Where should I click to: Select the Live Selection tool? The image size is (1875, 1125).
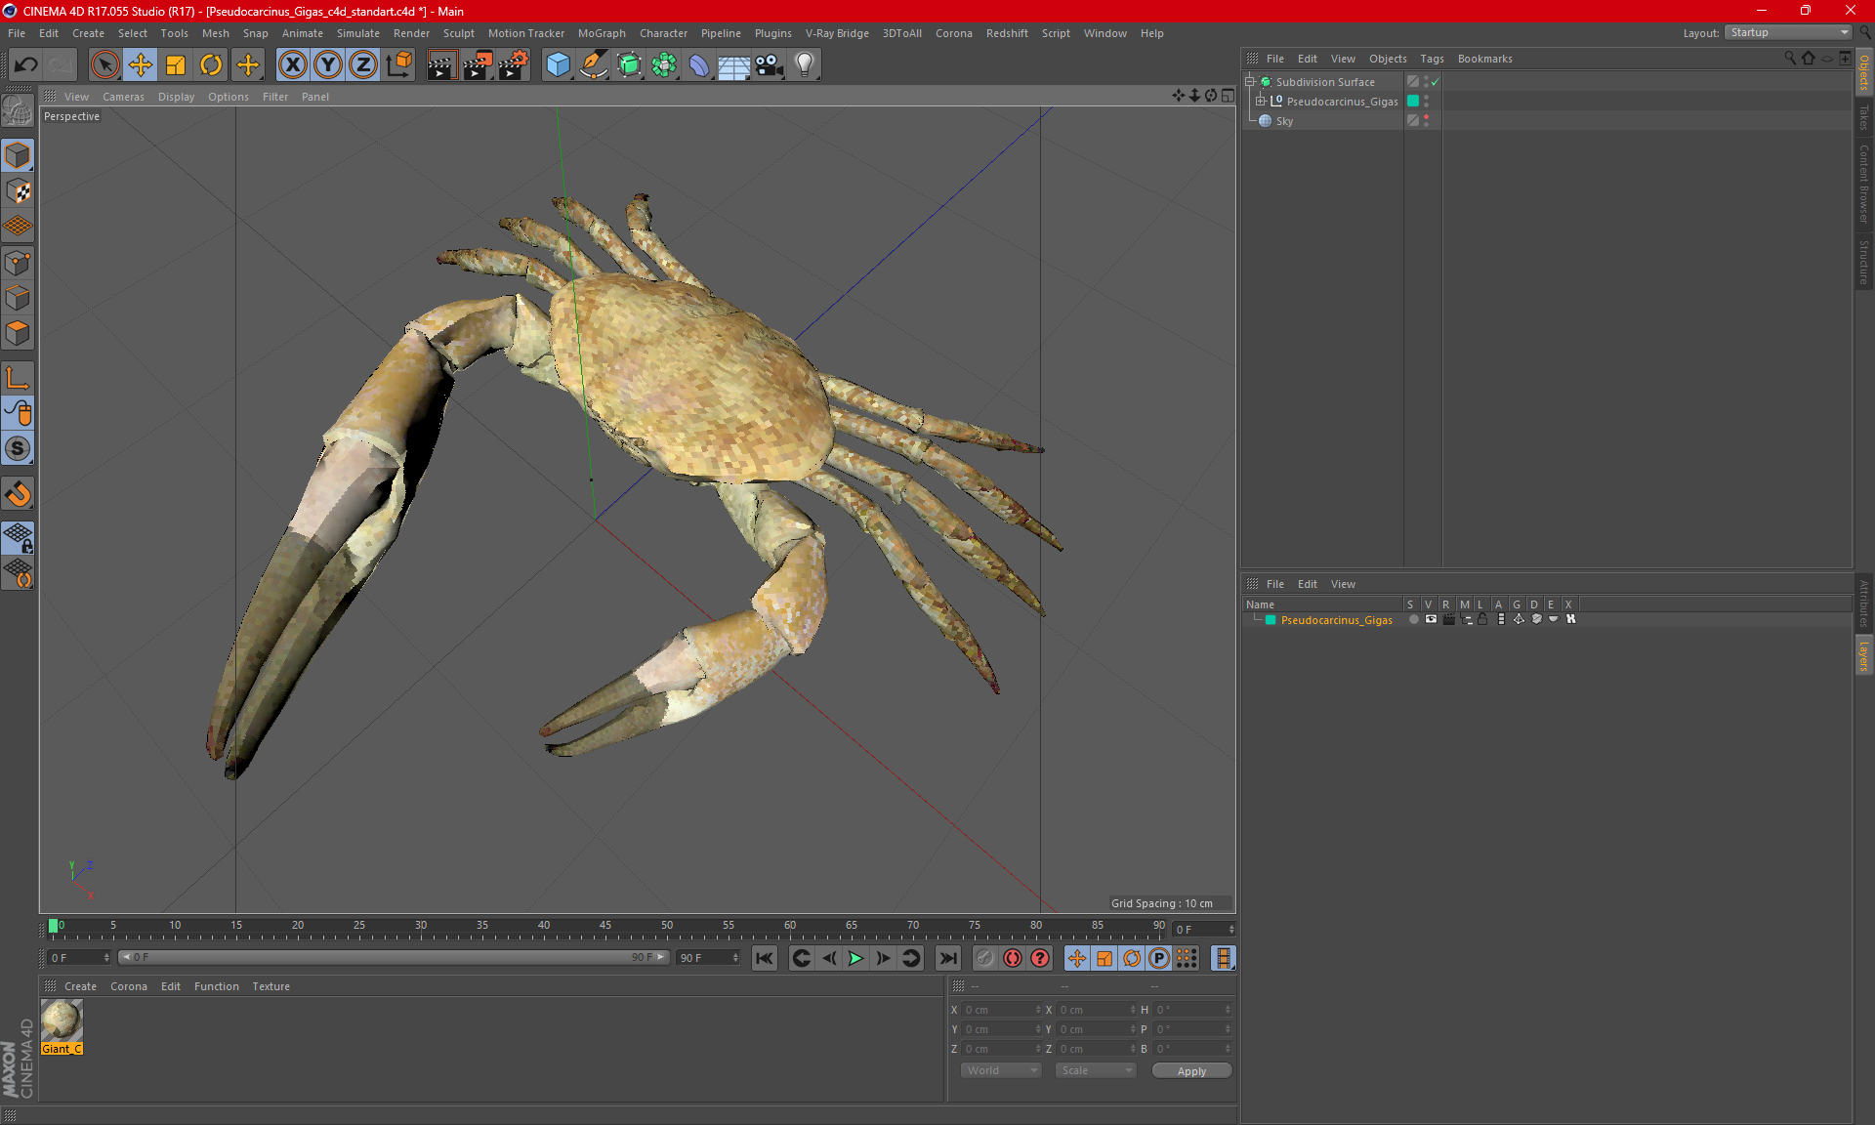[x=104, y=64]
